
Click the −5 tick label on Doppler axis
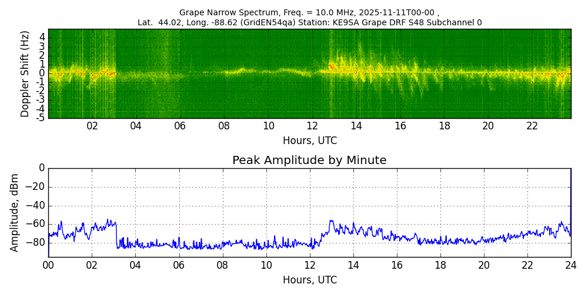click(x=41, y=118)
